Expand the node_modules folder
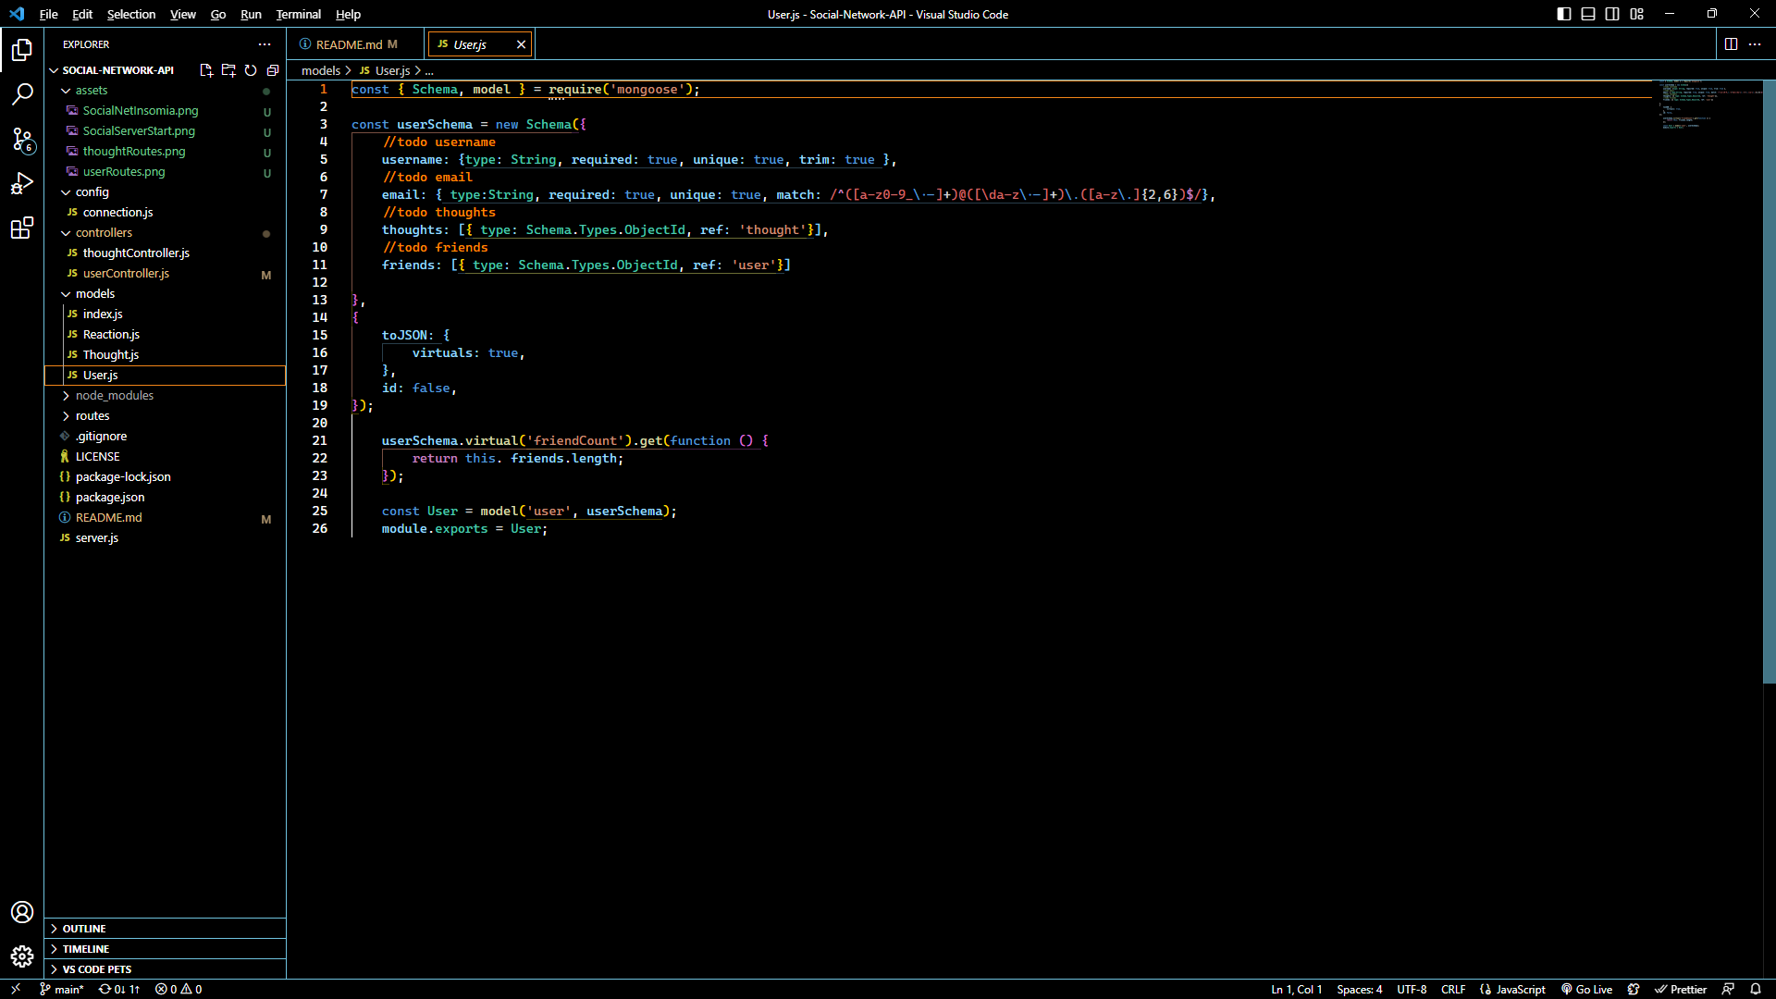1776x999 pixels. pos(114,395)
